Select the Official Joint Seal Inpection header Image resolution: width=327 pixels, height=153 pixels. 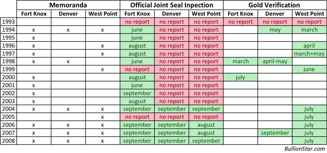click(x=172, y=5)
